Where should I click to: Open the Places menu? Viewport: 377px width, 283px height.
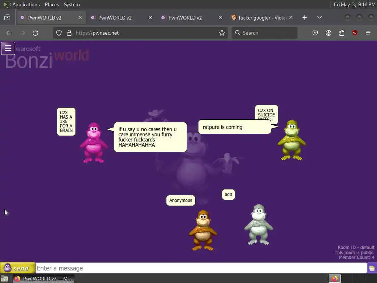click(x=52, y=4)
